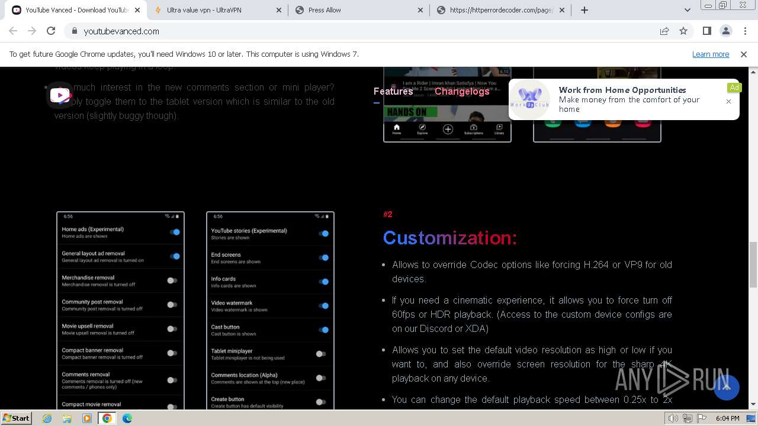Toggle the Cast button switch
Viewport: 758px width, 426px height.
323,330
